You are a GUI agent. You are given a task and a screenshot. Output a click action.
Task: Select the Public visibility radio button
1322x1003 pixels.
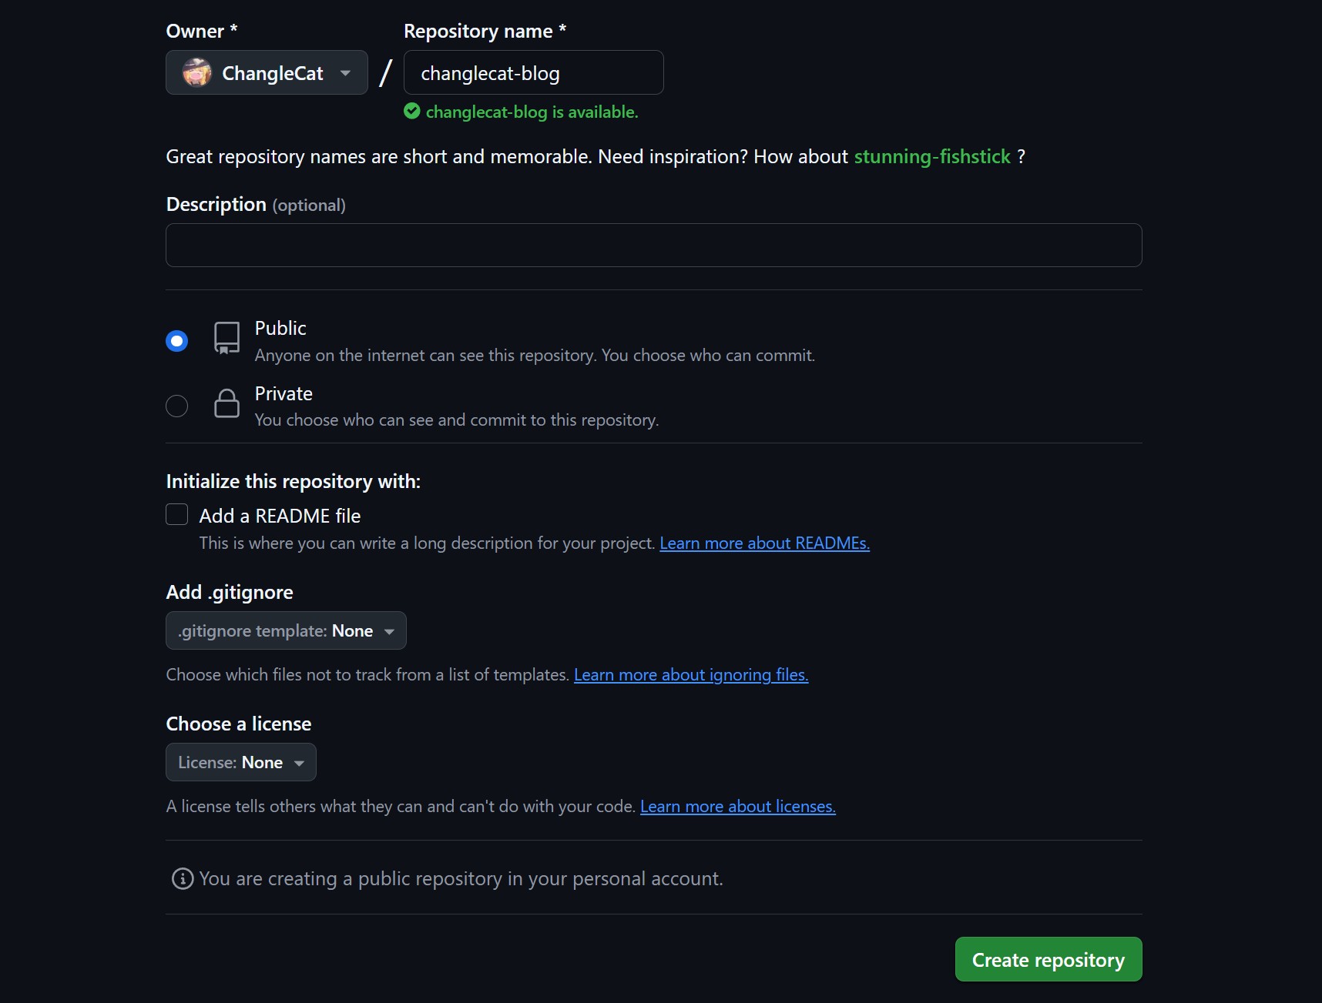pos(177,340)
